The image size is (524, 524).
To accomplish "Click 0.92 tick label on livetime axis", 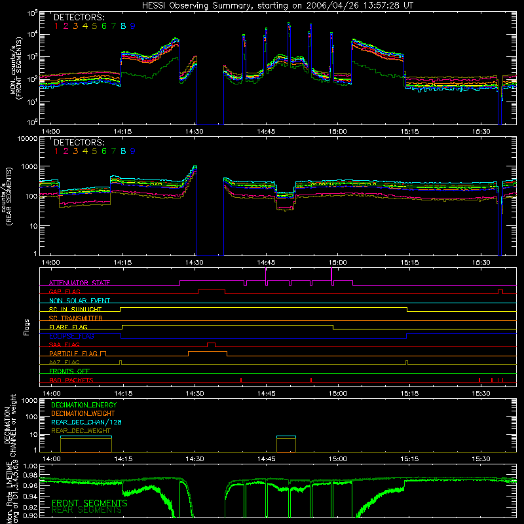I will pyautogui.click(x=30, y=506).
